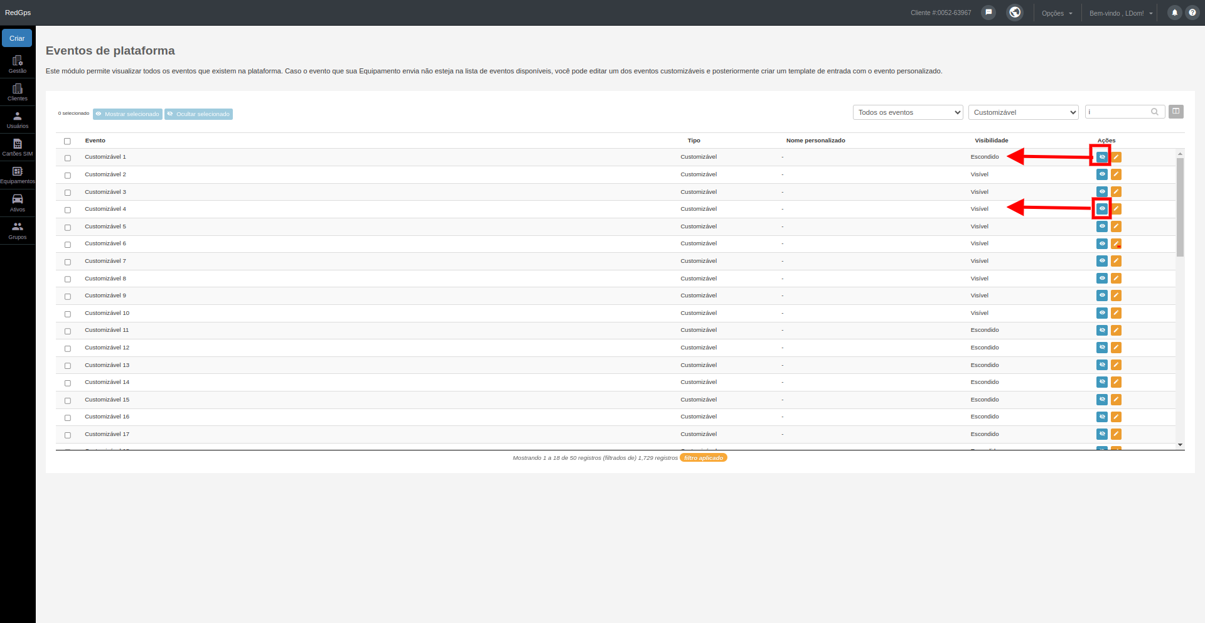Show Customizável 11 using its eye icon
1205x623 pixels.
pyautogui.click(x=1102, y=330)
